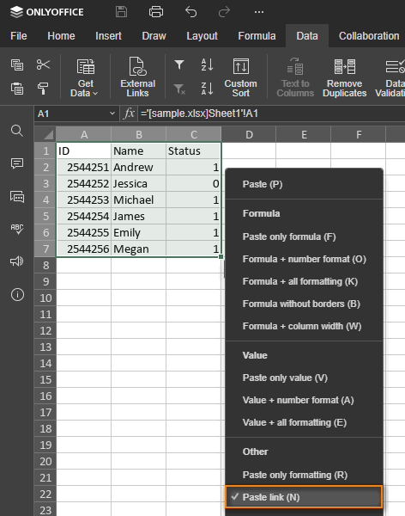Click the select-all corner of the grid

pyautogui.click(x=45, y=134)
